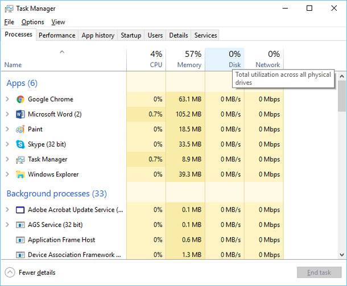
Task: Click the Application Frame Host icon
Action: [x=20, y=240]
